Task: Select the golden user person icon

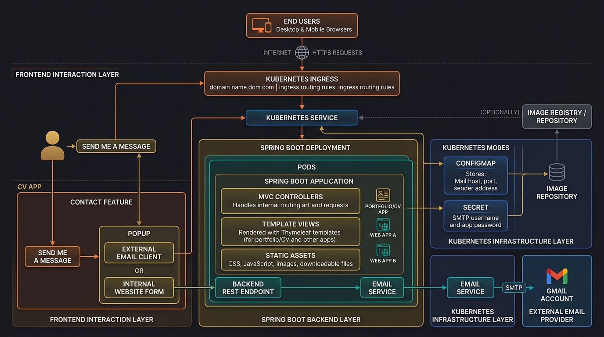Action: point(52,145)
